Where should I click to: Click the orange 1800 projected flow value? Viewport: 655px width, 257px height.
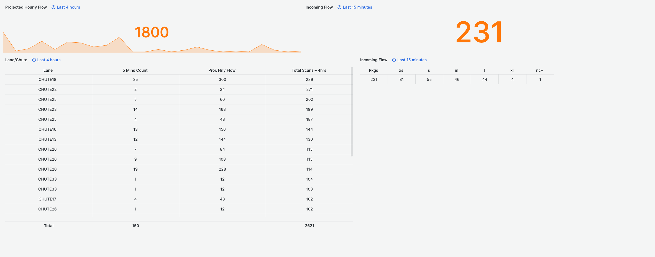click(x=152, y=32)
